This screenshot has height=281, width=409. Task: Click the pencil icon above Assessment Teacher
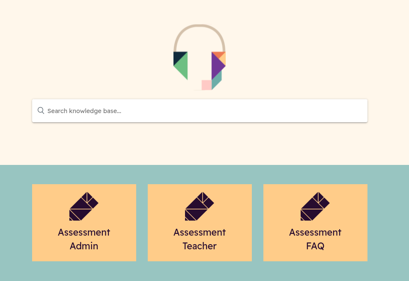tap(200, 206)
